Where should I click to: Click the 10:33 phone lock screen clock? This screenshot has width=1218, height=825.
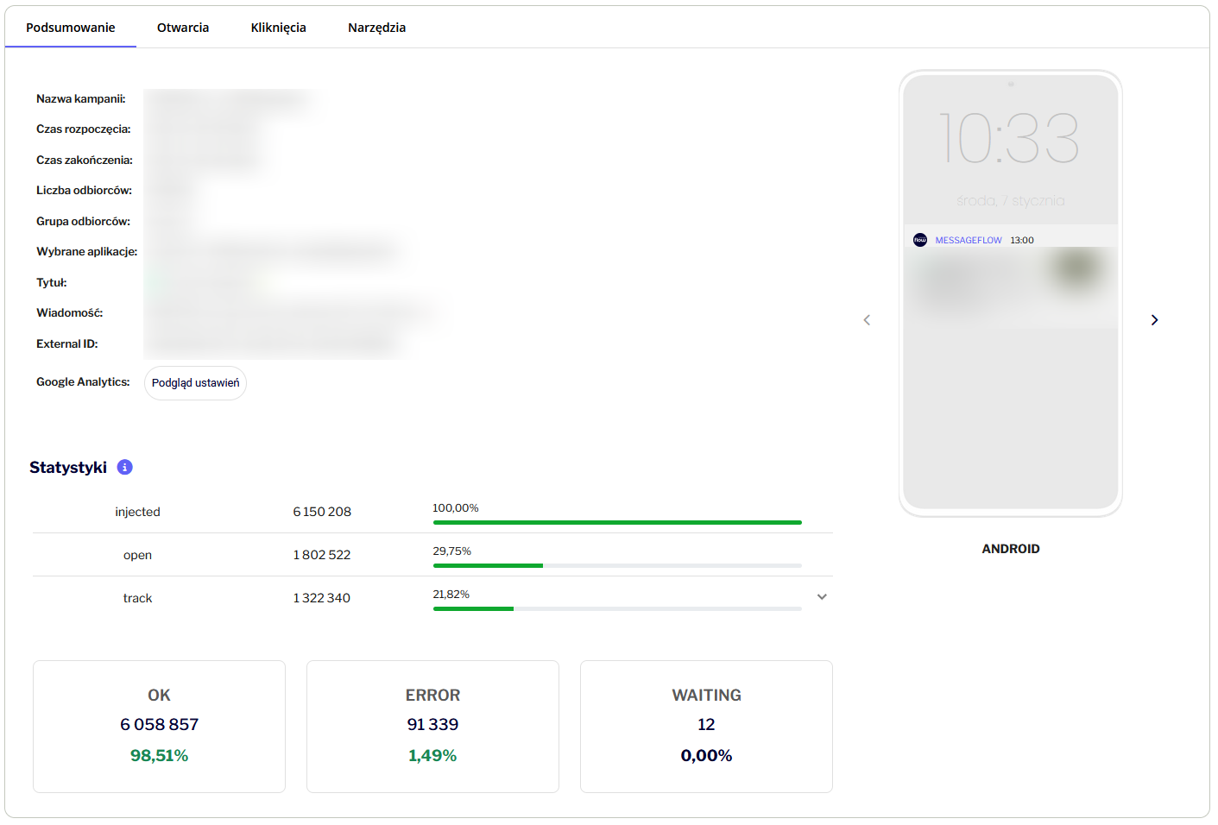pyautogui.click(x=1009, y=138)
